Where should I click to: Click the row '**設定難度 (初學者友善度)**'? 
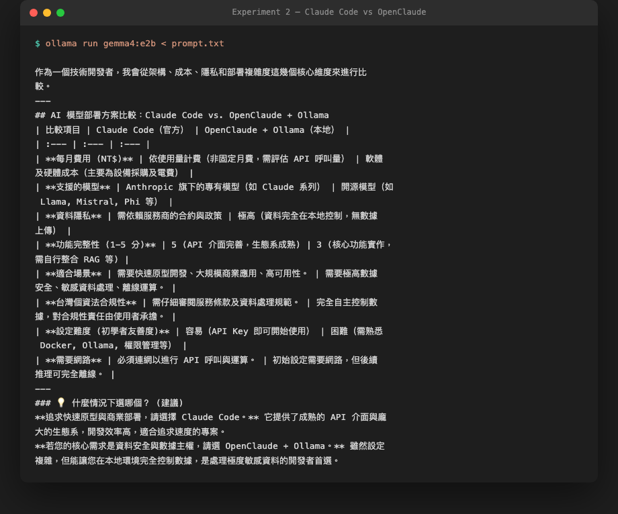tap(209, 331)
